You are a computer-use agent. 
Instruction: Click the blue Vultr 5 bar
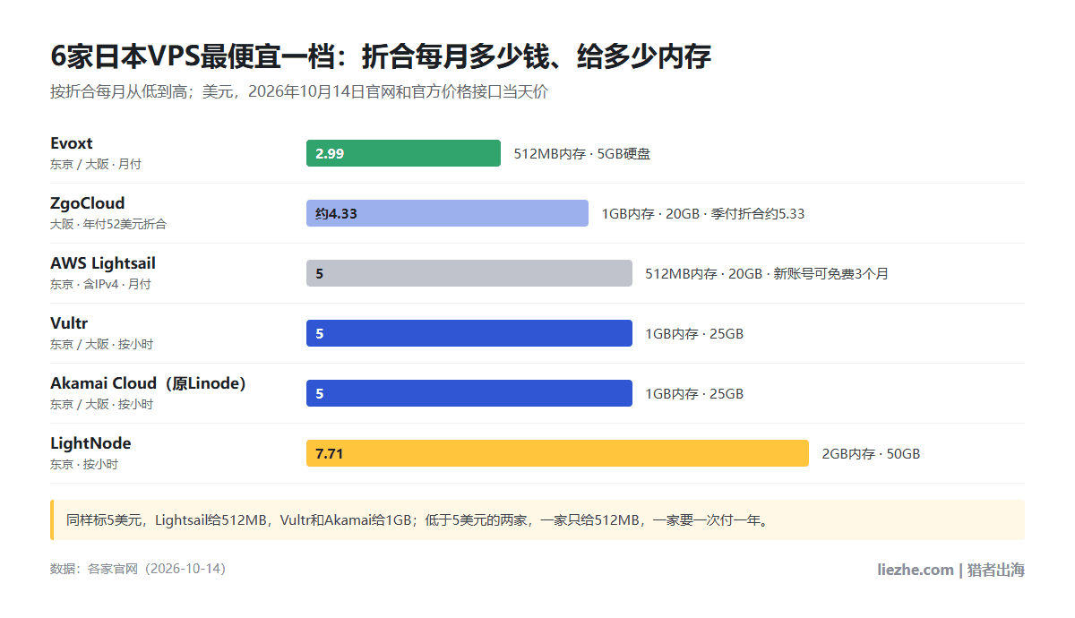(469, 333)
